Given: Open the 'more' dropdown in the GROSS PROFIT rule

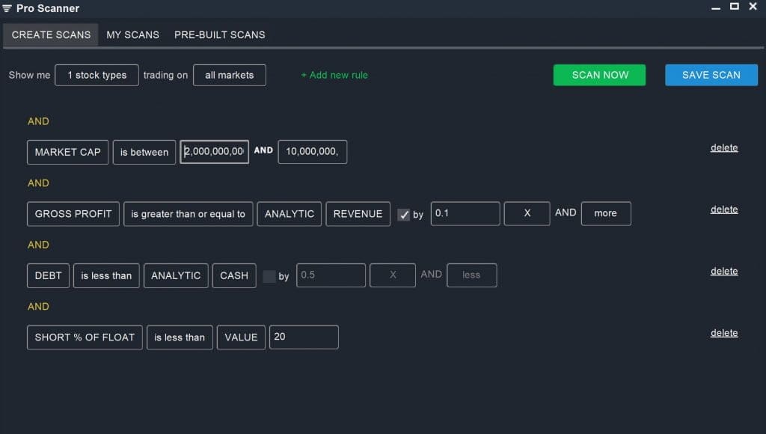Looking at the screenshot, I should coord(606,213).
